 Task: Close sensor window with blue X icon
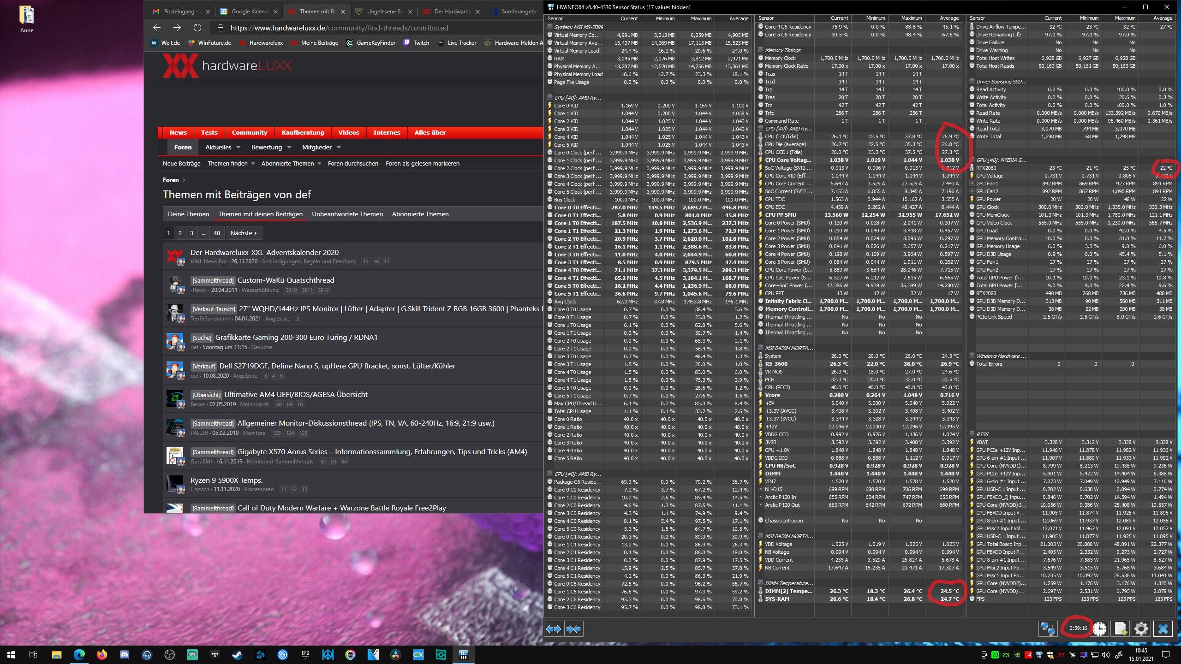[1163, 628]
